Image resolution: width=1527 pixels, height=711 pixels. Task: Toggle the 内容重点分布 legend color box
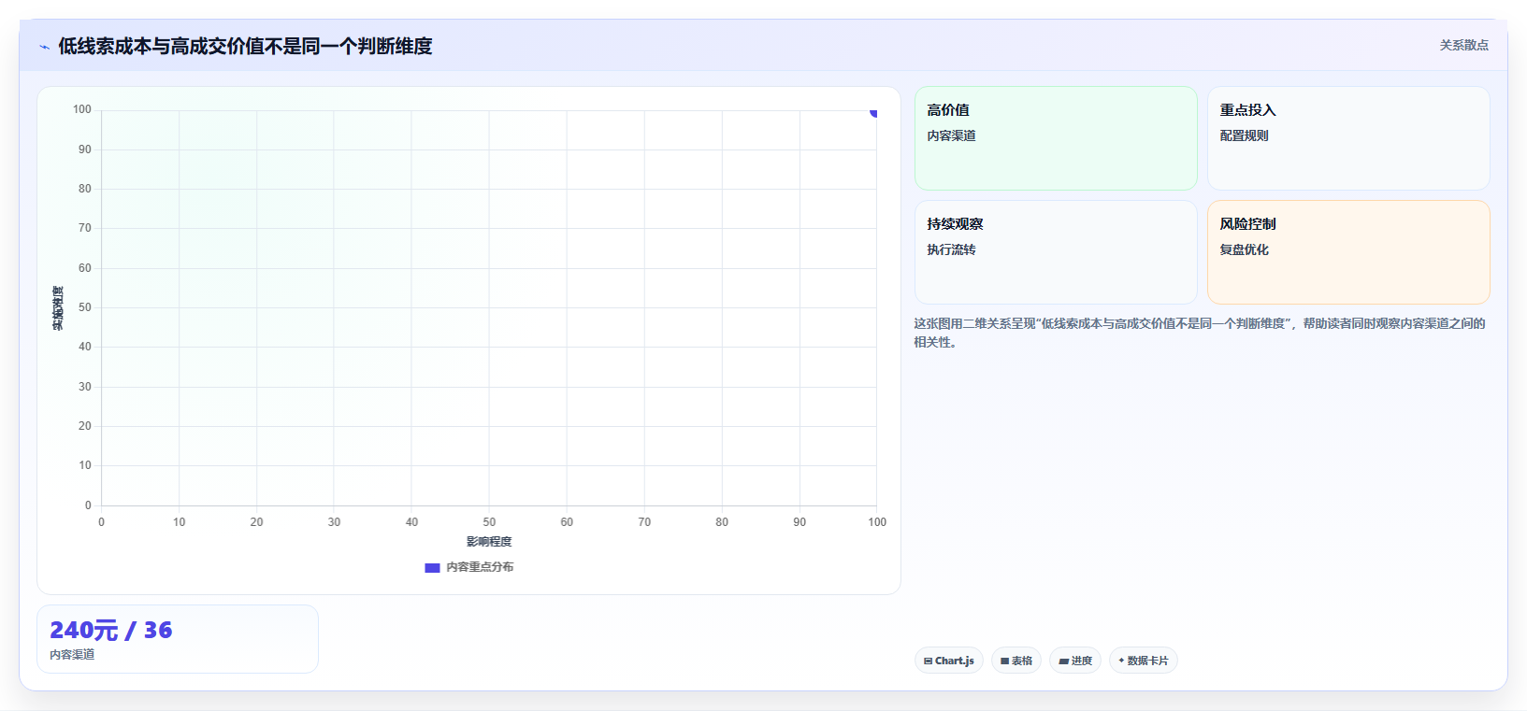432,568
